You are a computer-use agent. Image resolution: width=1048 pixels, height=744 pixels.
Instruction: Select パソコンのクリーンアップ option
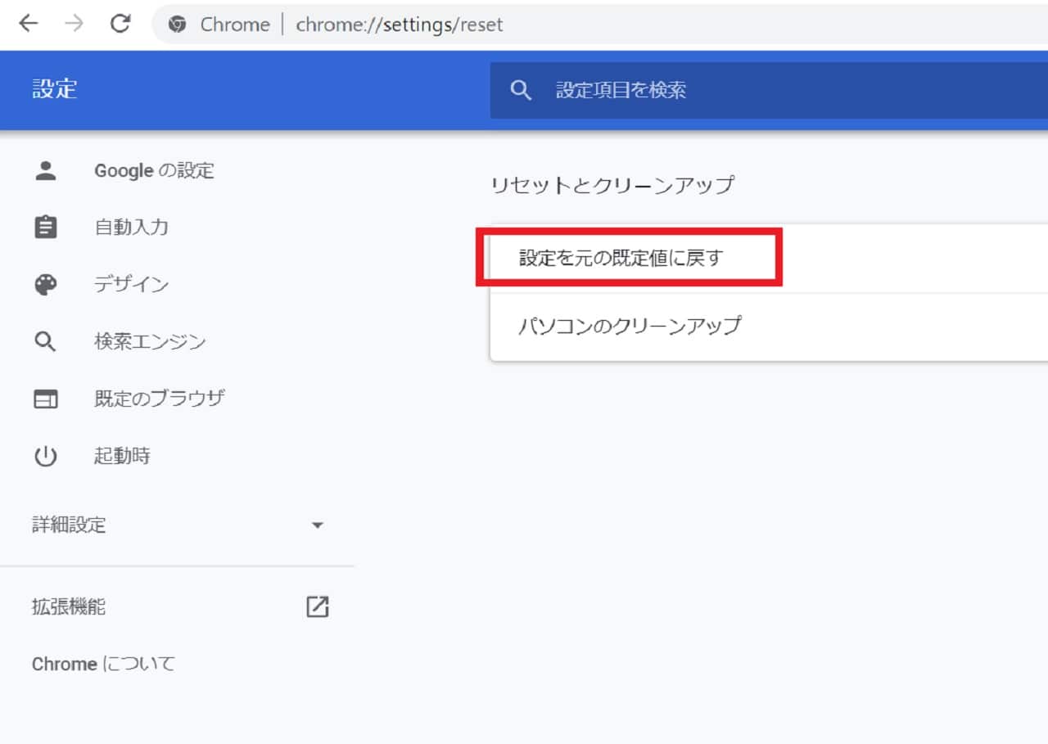tap(630, 326)
